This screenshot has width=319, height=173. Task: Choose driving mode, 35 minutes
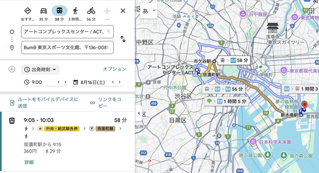[x=43, y=11]
